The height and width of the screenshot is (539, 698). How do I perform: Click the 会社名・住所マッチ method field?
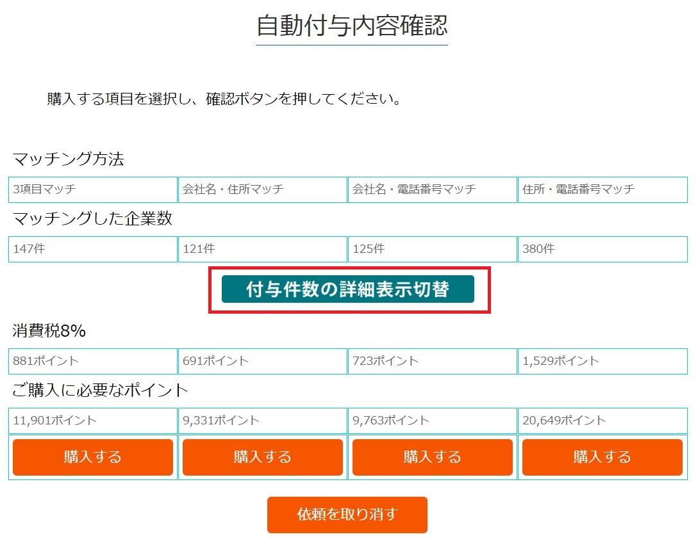(x=263, y=189)
